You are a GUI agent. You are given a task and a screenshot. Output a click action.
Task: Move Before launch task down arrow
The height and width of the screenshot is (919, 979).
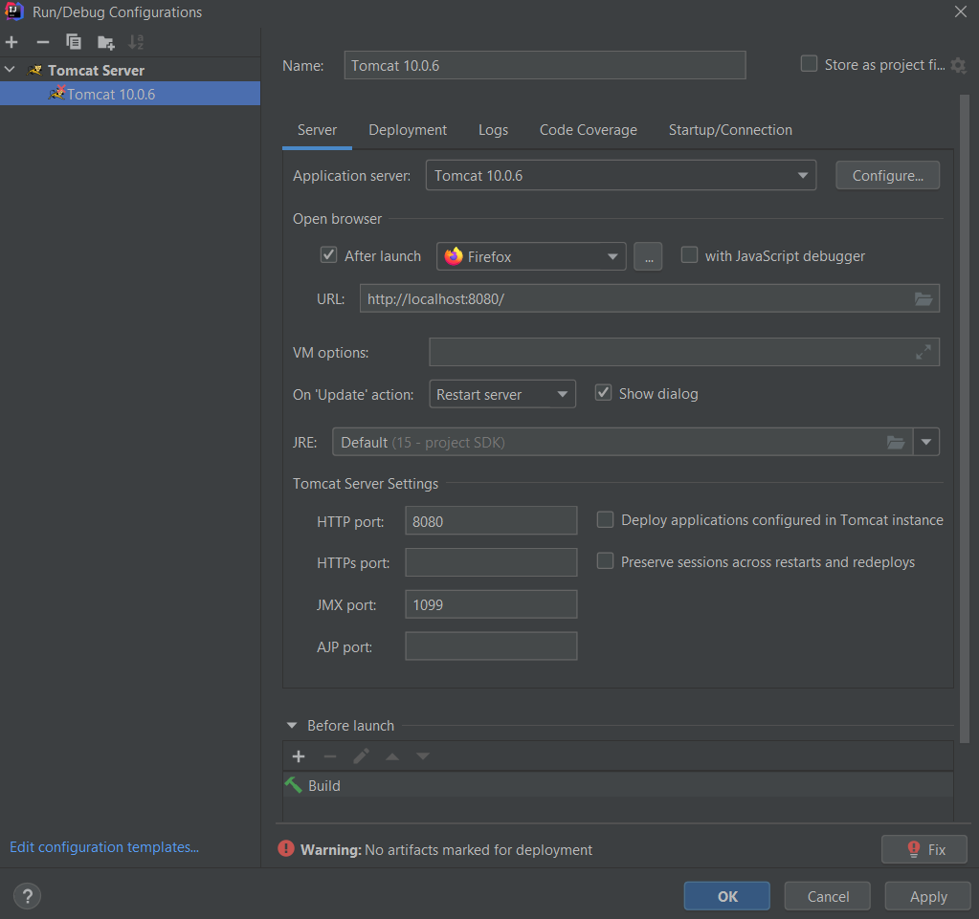[x=423, y=756]
